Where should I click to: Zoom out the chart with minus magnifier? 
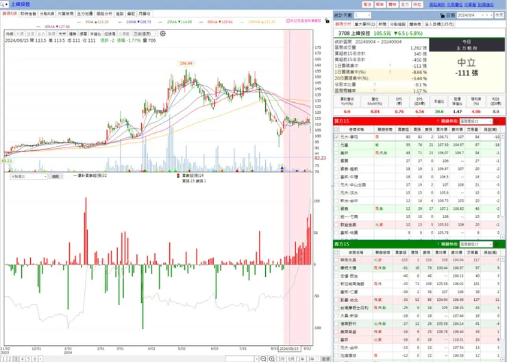[x=264, y=359]
